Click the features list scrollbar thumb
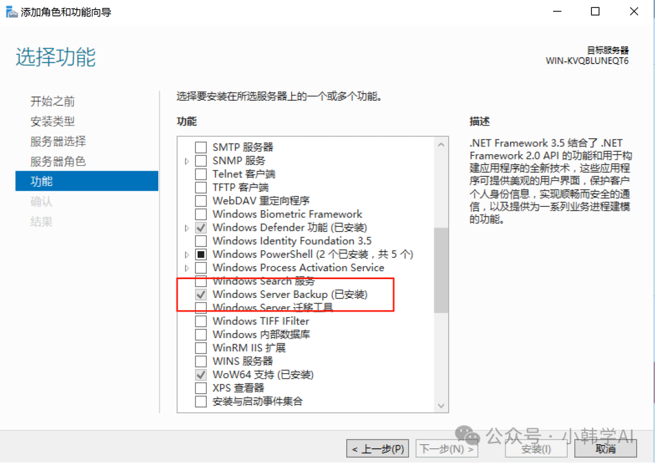Viewport: 655px width, 463px height. pyautogui.click(x=441, y=270)
